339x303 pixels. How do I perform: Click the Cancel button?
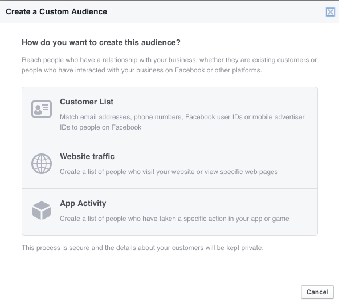point(317,292)
